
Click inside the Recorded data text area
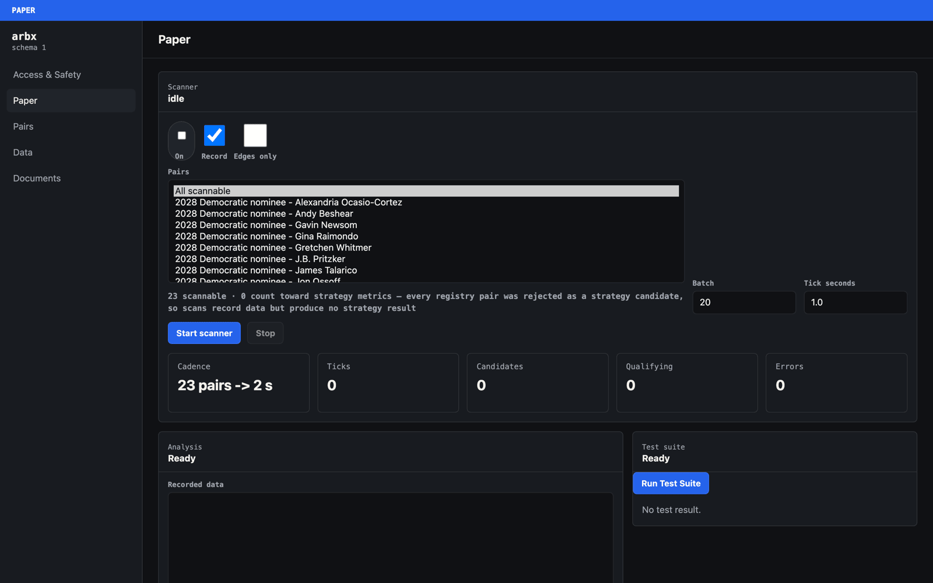coord(391,538)
